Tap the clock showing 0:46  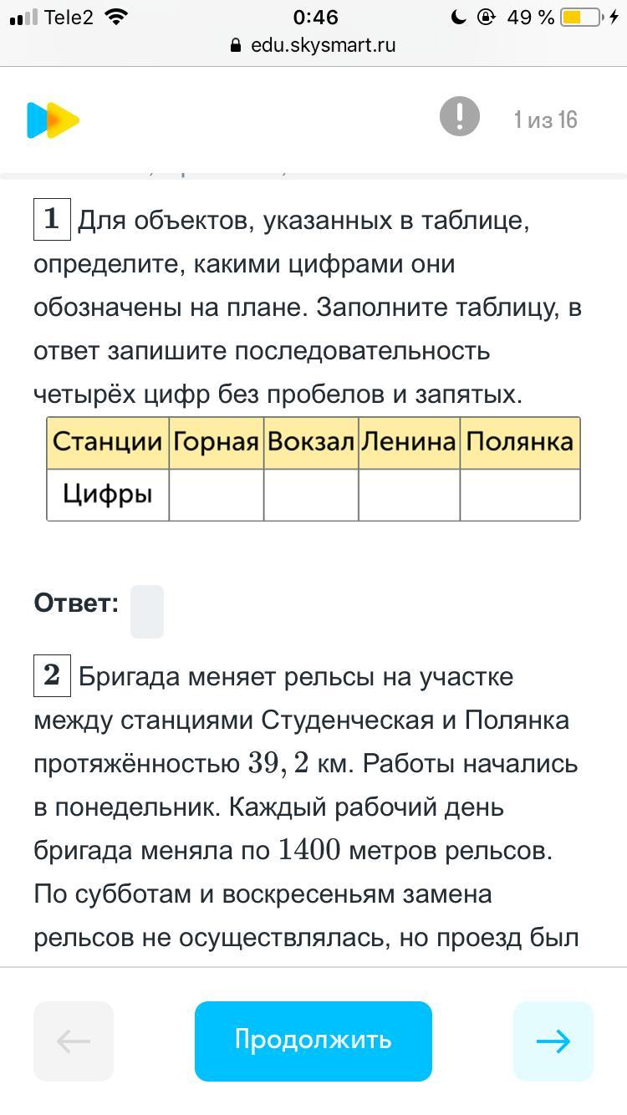316,18
